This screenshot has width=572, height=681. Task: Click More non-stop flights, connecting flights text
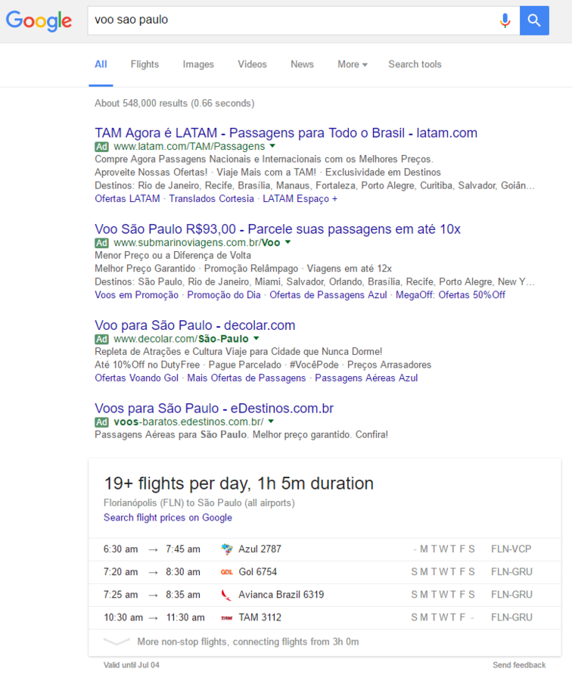pos(248,642)
